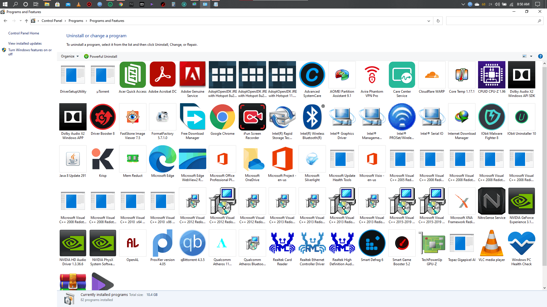
Task: Select the Driver Booster 8 icon
Action: (103, 117)
